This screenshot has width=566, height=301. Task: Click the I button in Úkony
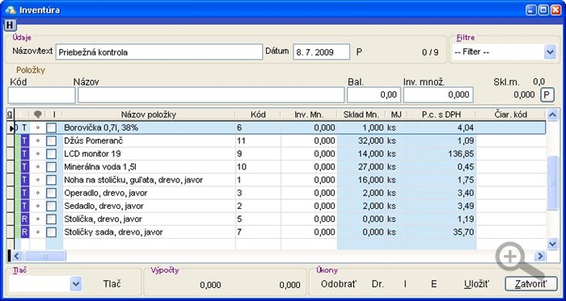405,284
